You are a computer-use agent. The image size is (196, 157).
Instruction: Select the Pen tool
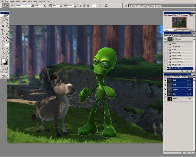tap(3, 48)
